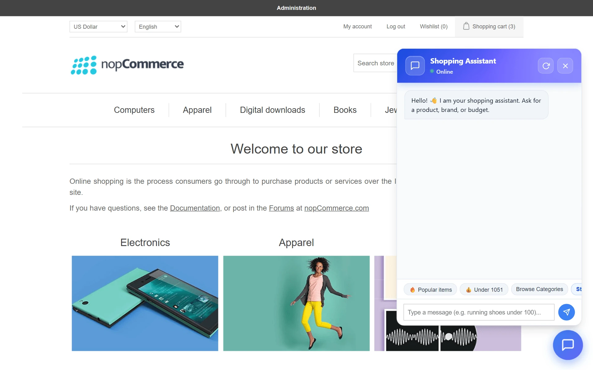Click the refresh icon in Shopping Assistant header
Image resolution: width=593 pixels, height=370 pixels.
click(546, 66)
